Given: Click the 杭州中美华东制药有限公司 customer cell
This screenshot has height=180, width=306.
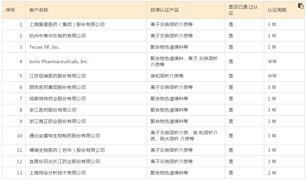Looking at the screenshot, I should pyautogui.click(x=58, y=36).
